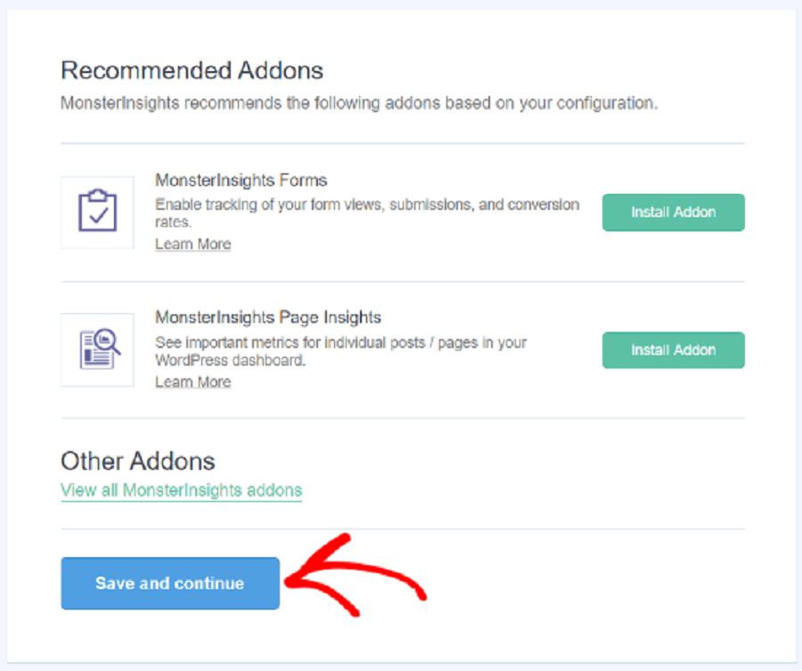Install the MonsterInsights Forms addon

click(673, 213)
